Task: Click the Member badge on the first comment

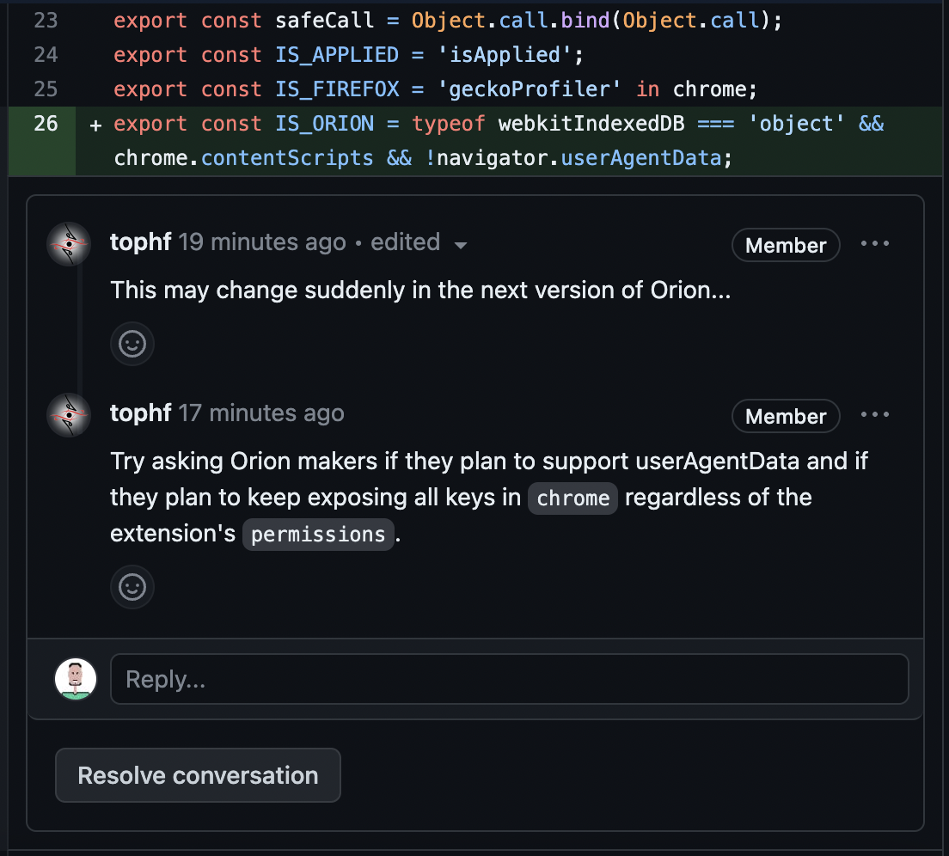Action: (x=785, y=245)
